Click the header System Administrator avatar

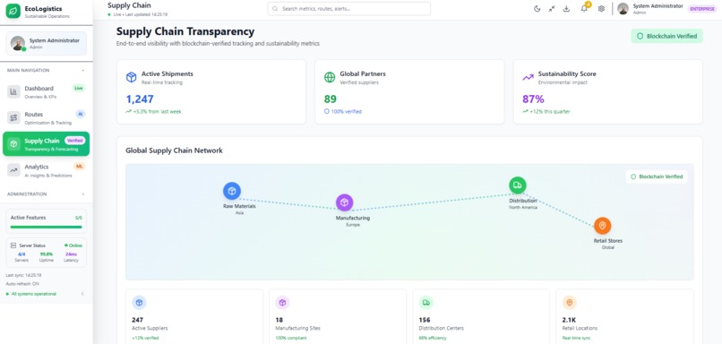pos(623,9)
